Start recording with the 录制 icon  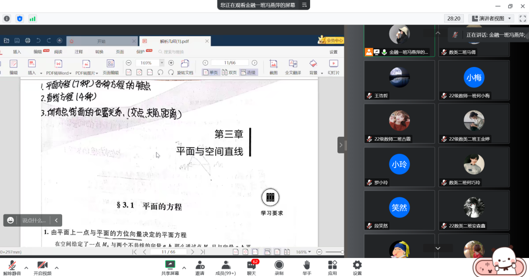[279, 265]
